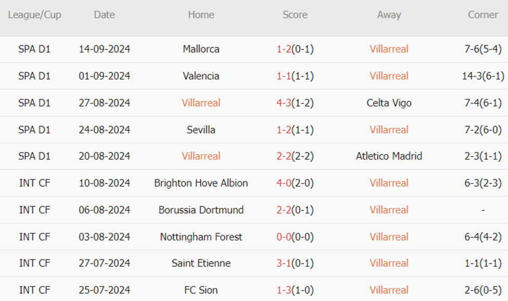Click the 4-0 score of Brighton match

[283, 183]
